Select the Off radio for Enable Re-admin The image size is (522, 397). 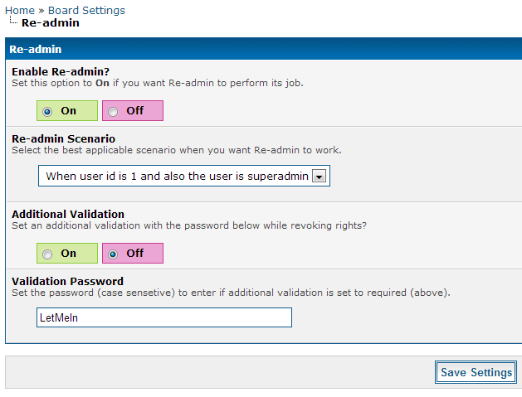(x=114, y=111)
